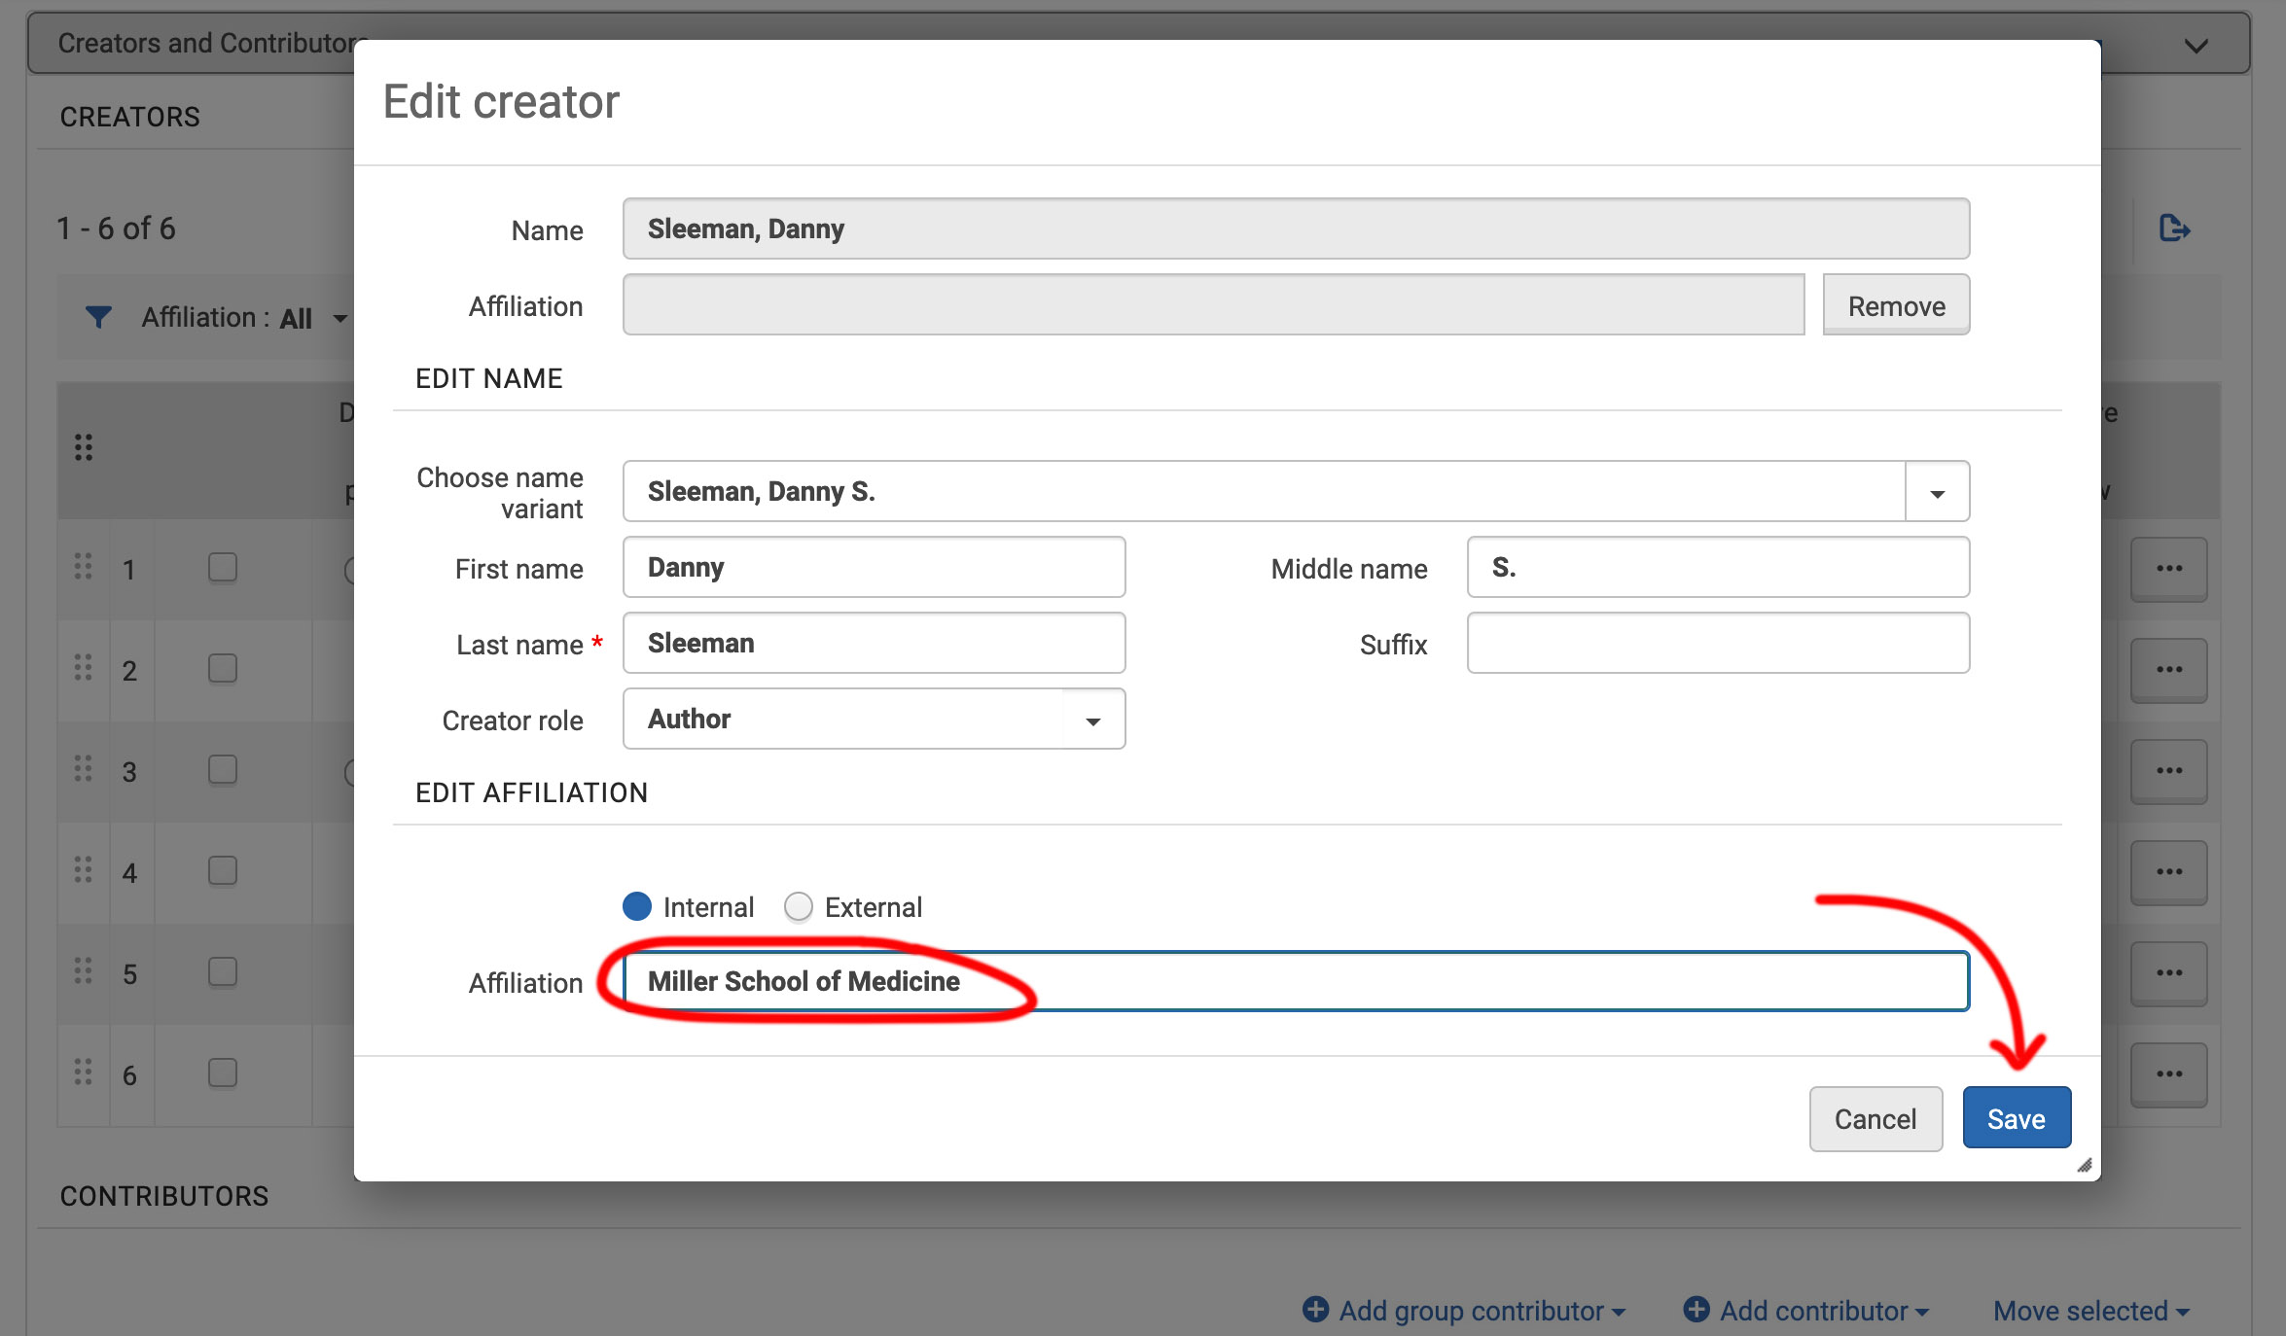
Task: Open the Add group contributor dropdown
Action: coord(1465,1311)
